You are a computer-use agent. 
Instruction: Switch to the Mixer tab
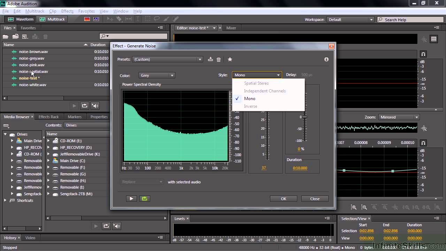pos(231,28)
